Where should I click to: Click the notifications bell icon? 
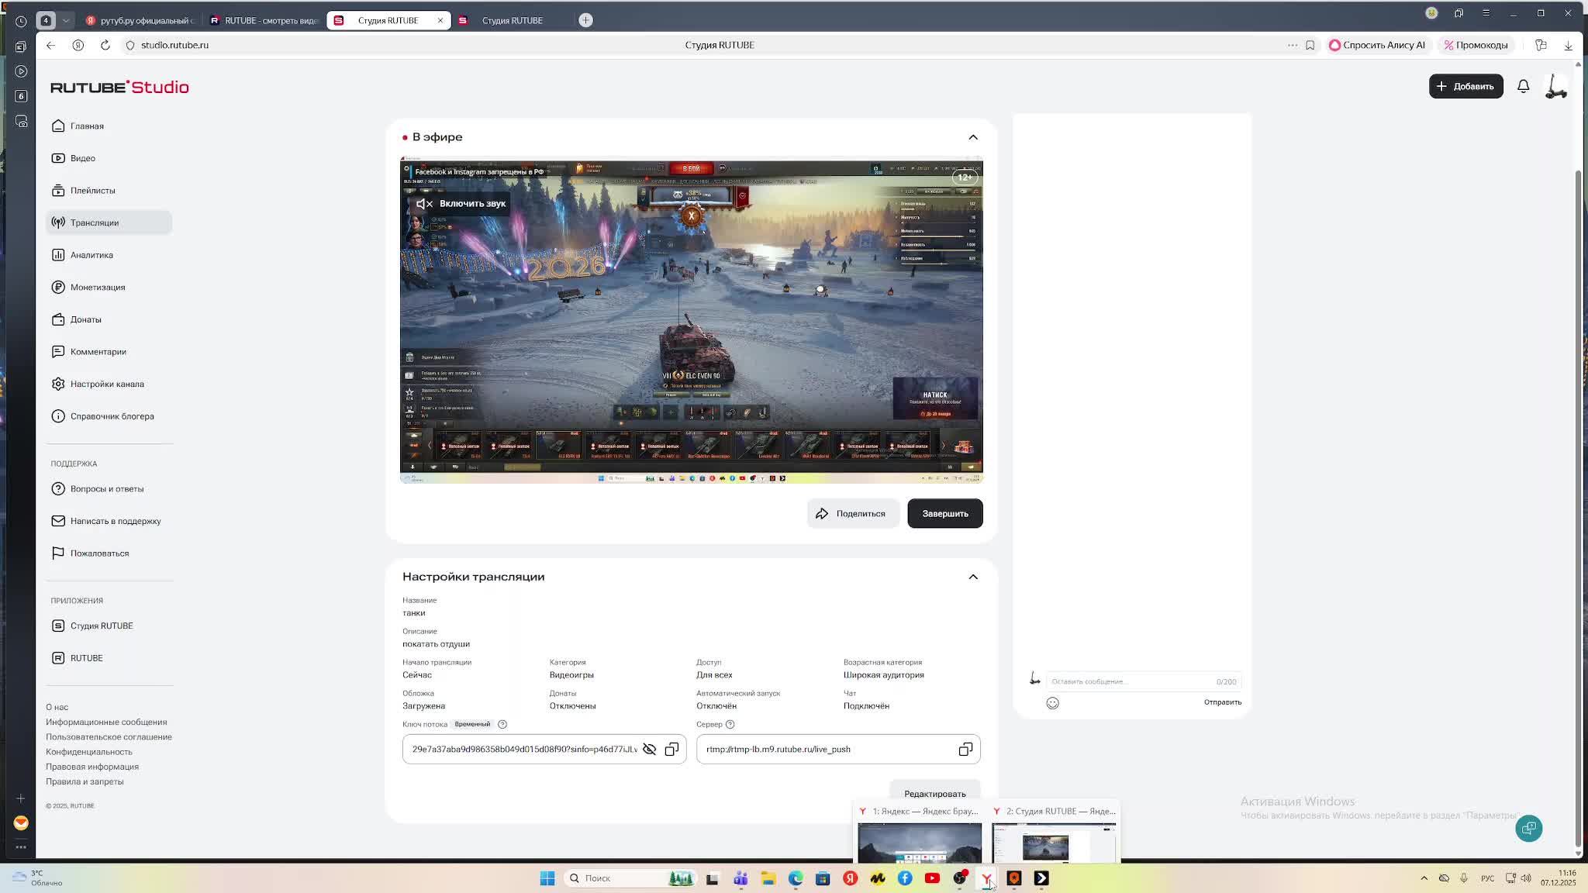click(x=1523, y=87)
